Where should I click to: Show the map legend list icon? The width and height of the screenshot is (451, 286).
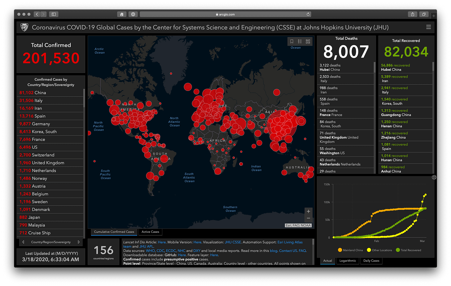click(x=300, y=41)
